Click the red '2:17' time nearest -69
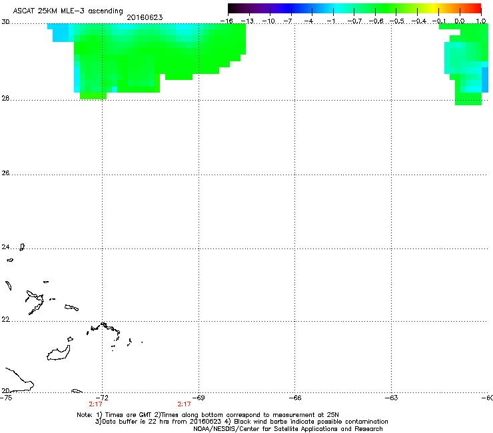493x433 pixels. 185,404
